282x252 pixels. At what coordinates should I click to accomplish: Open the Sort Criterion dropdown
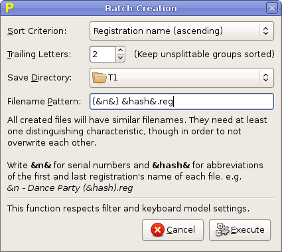pyautogui.click(x=182, y=31)
